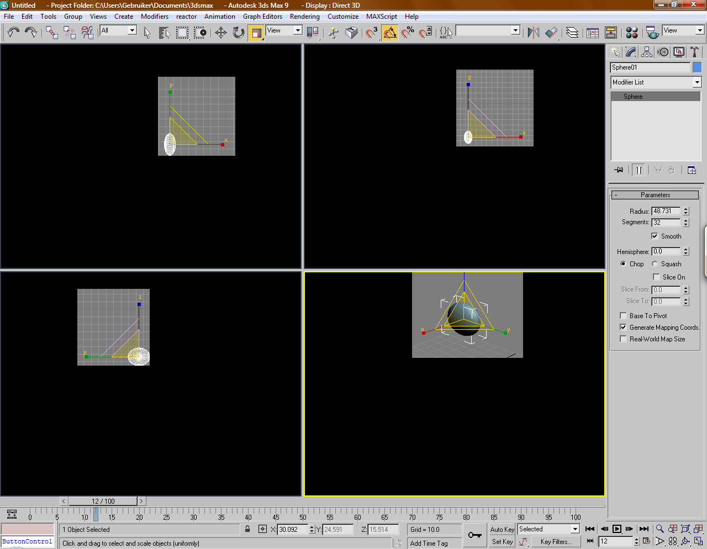707x549 pixels.
Task: Click the Mirror tool icon
Action: pyautogui.click(x=533, y=33)
